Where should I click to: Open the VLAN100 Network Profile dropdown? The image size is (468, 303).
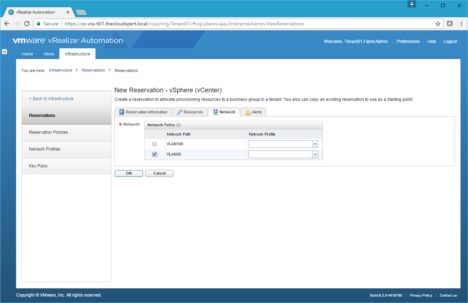click(x=315, y=144)
